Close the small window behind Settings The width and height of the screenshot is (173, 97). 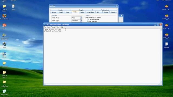122,16
